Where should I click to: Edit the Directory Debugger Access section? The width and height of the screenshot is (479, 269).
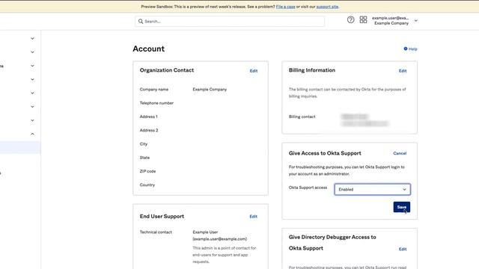click(403, 249)
